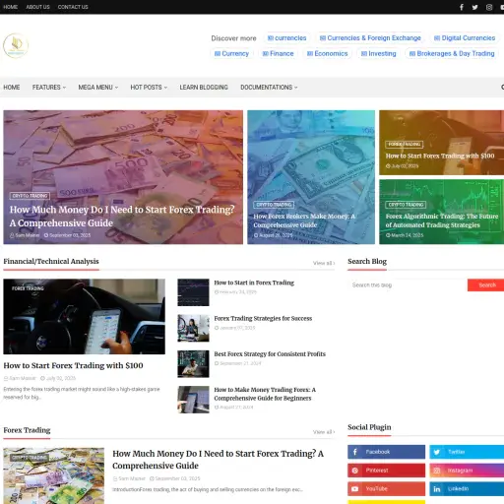This screenshot has height=504, width=504.
Task: Click 'Currencies & Foreign Exchange' tag
Action: coord(370,38)
